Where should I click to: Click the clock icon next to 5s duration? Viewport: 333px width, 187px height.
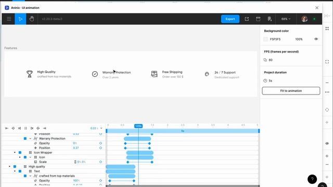265,81
